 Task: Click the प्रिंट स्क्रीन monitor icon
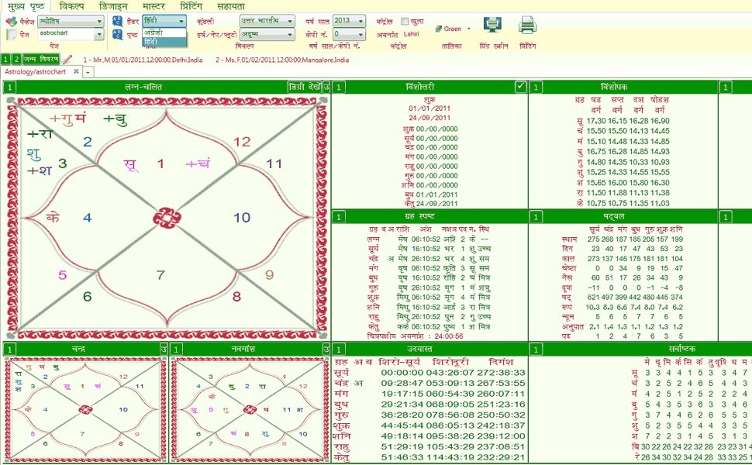click(492, 25)
